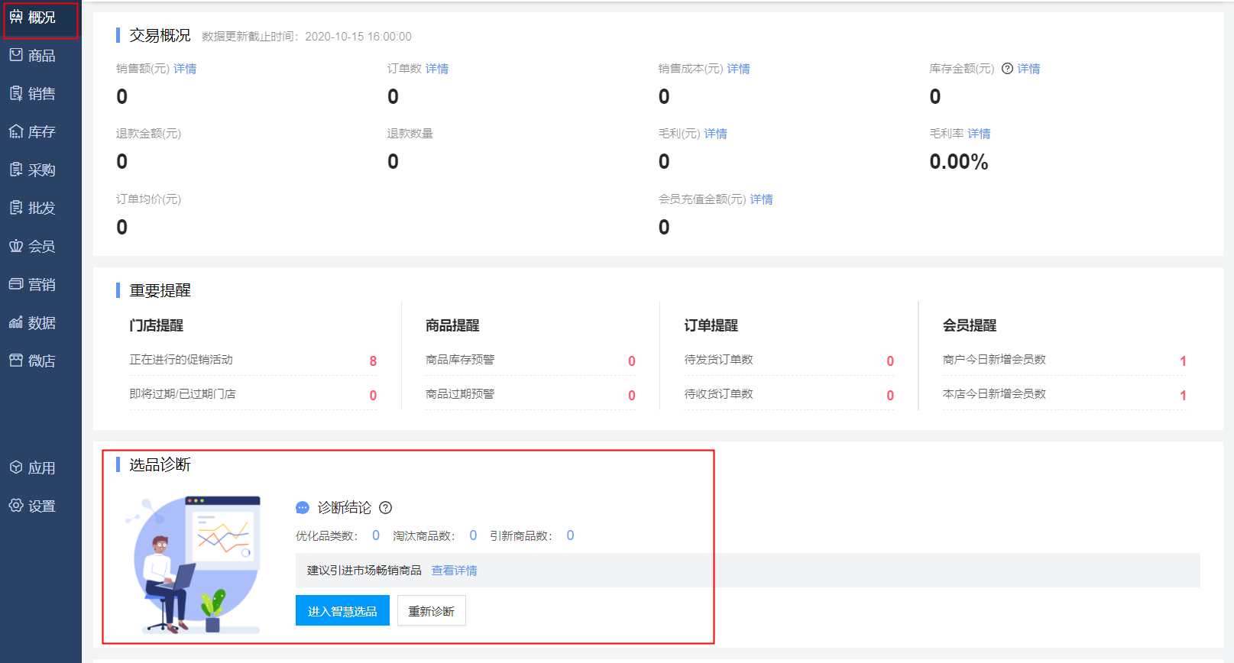Click 查看详情 link in diagnosis suggestion
This screenshot has width=1234, height=663.
454,571
